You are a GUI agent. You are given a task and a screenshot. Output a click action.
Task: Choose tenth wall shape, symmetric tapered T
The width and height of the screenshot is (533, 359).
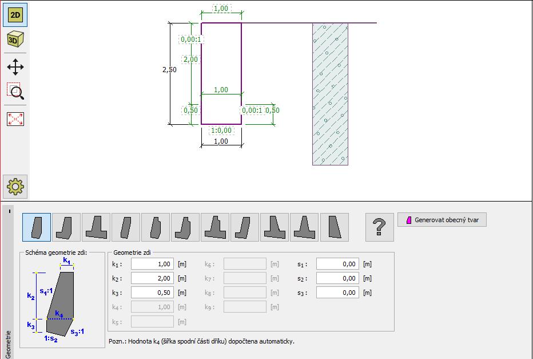tap(304, 227)
